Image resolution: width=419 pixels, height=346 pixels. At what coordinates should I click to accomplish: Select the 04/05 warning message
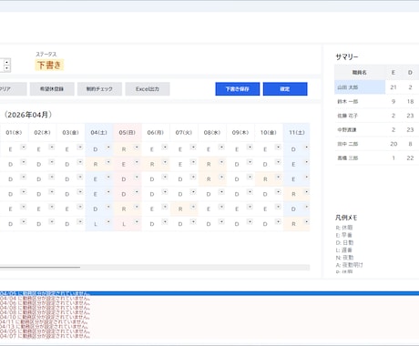pos(45,331)
